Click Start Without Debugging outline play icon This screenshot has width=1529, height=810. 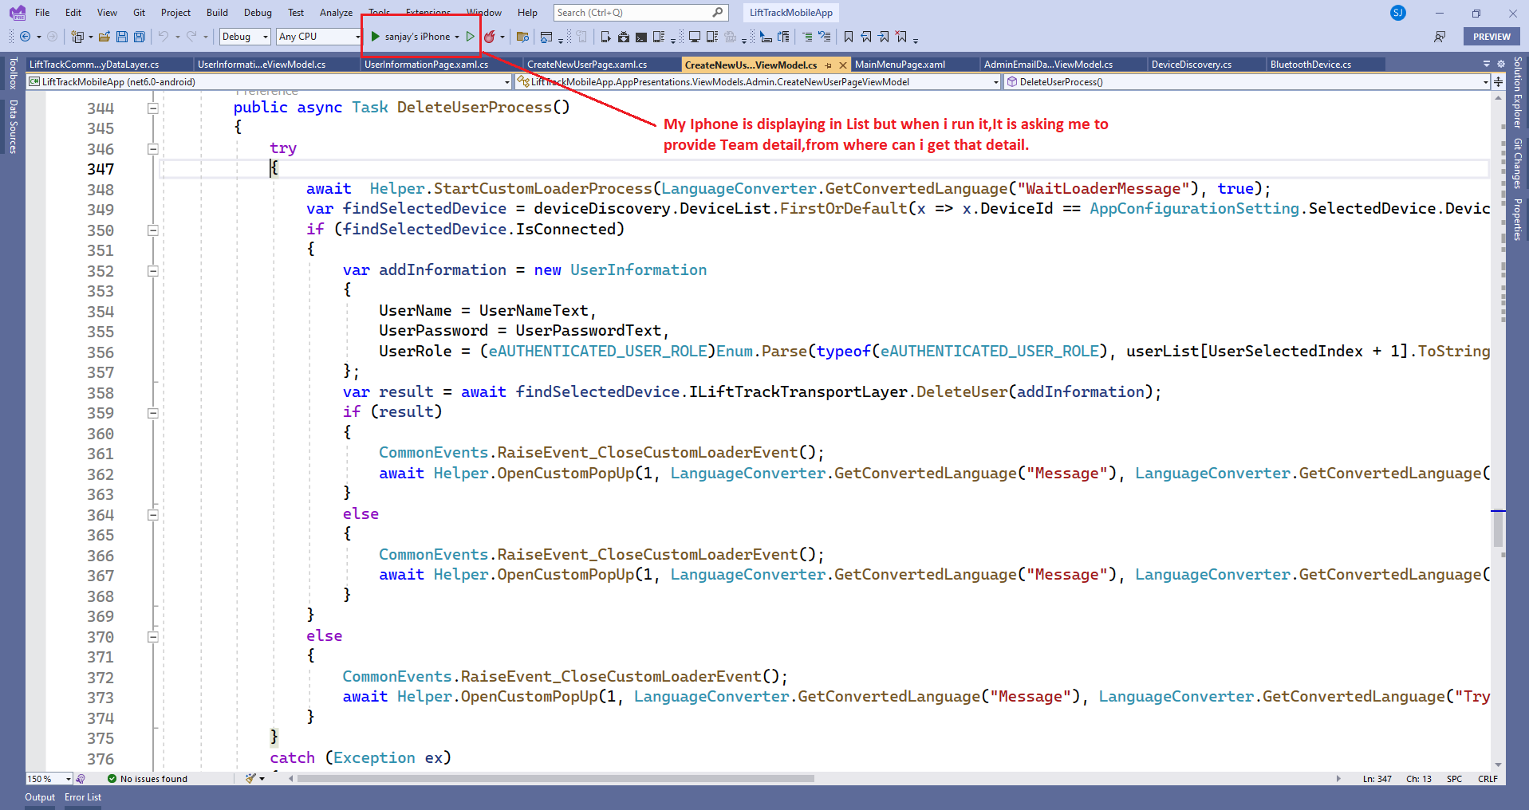tap(471, 37)
